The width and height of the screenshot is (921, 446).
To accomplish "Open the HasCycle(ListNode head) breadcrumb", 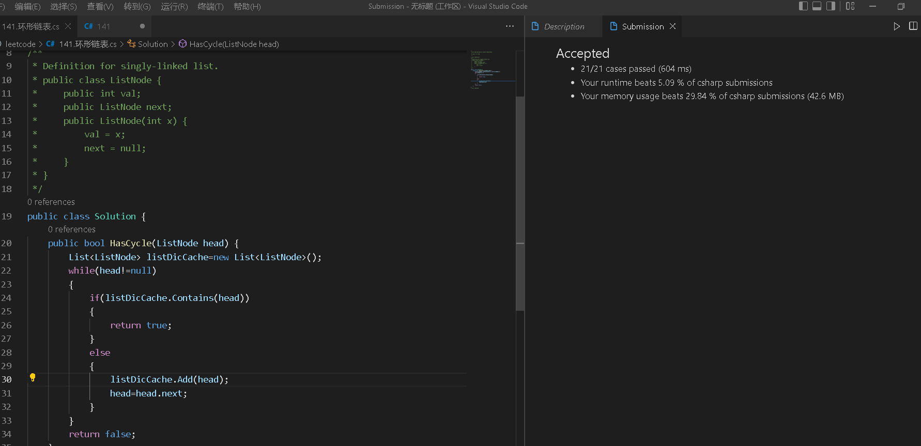I will 234,44.
